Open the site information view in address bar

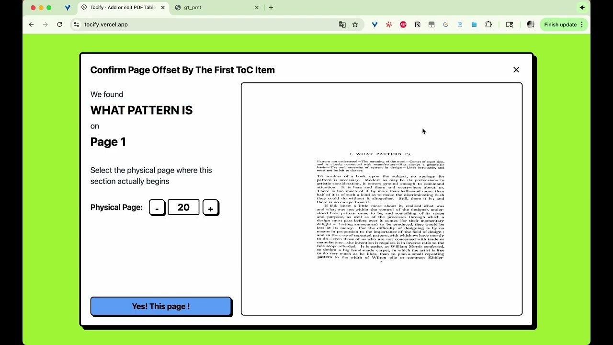[x=76, y=24]
